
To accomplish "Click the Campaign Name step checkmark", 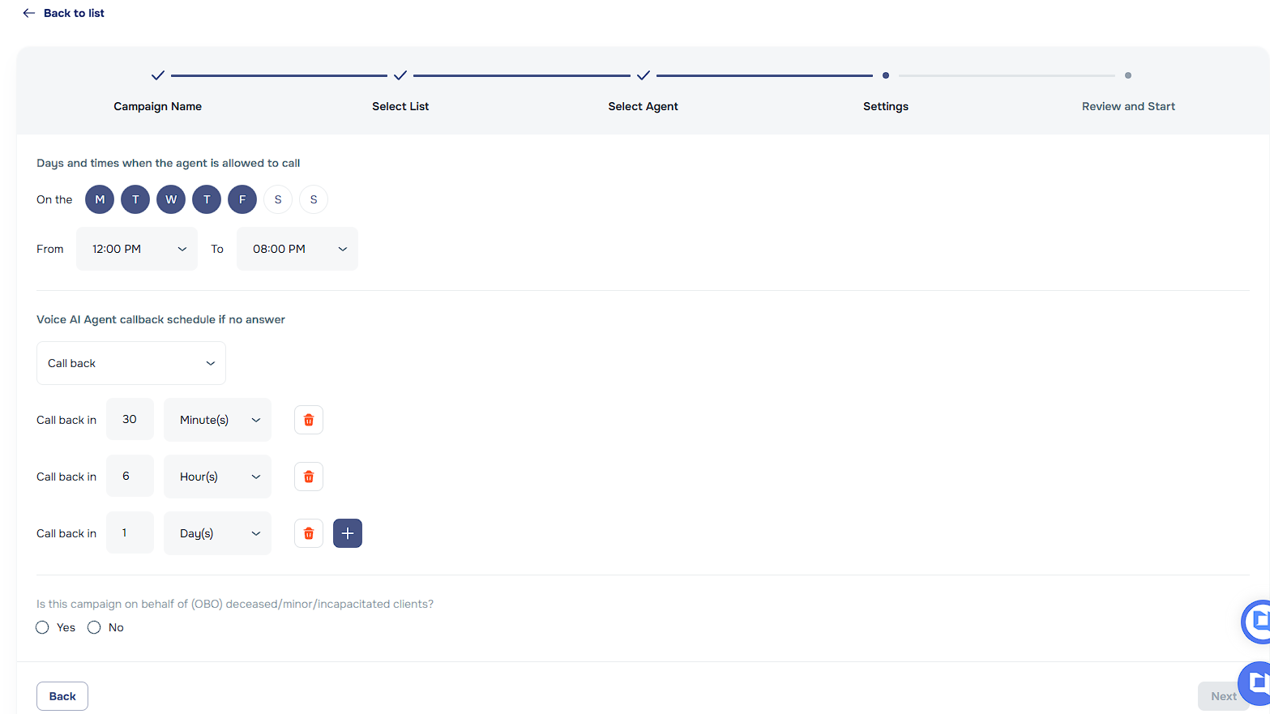I will click(158, 75).
